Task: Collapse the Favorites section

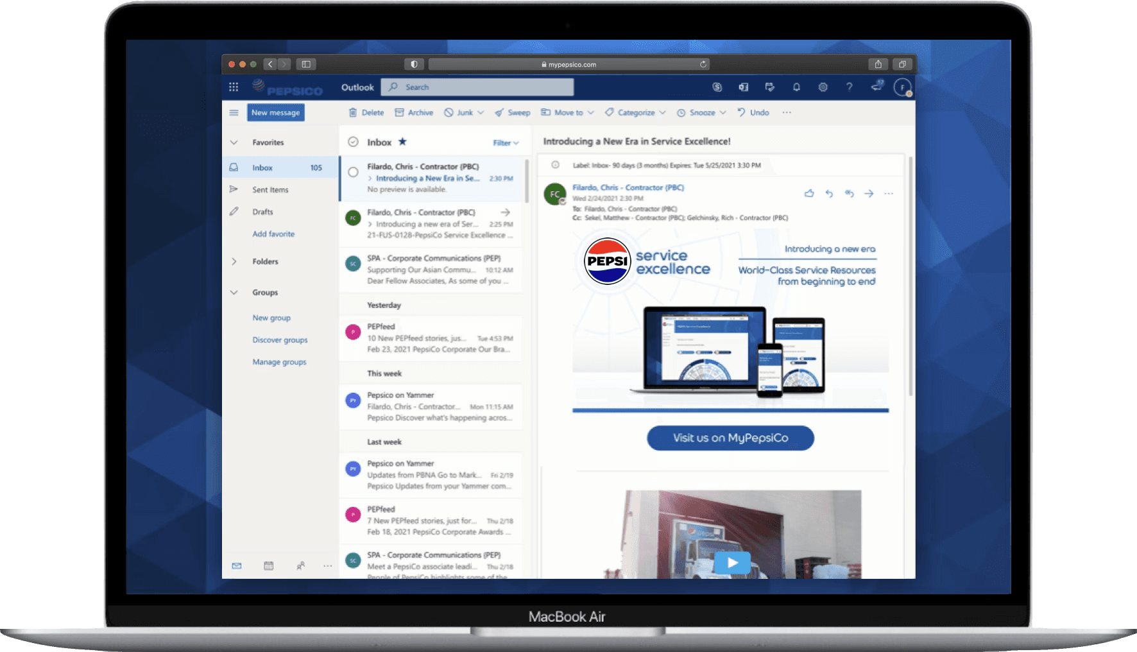Action: tap(234, 142)
